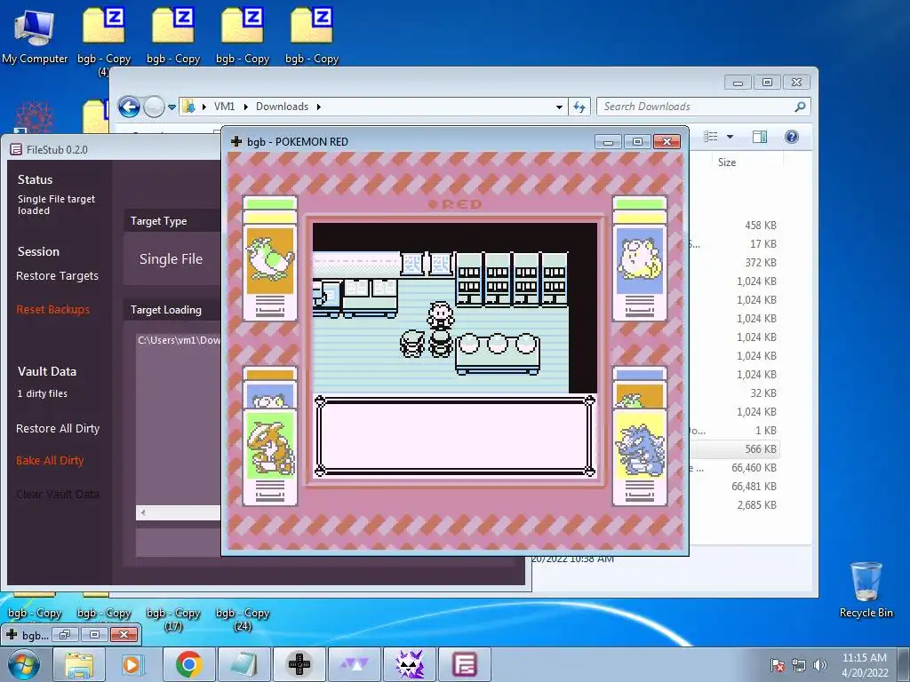Open the notepad taskbar icon
This screenshot has height=682, width=910.
point(243,664)
